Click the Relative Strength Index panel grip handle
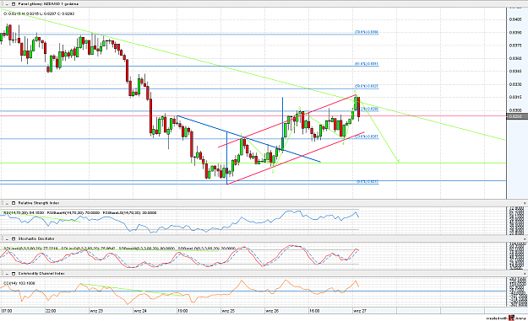The image size is (528, 321). 2,203
